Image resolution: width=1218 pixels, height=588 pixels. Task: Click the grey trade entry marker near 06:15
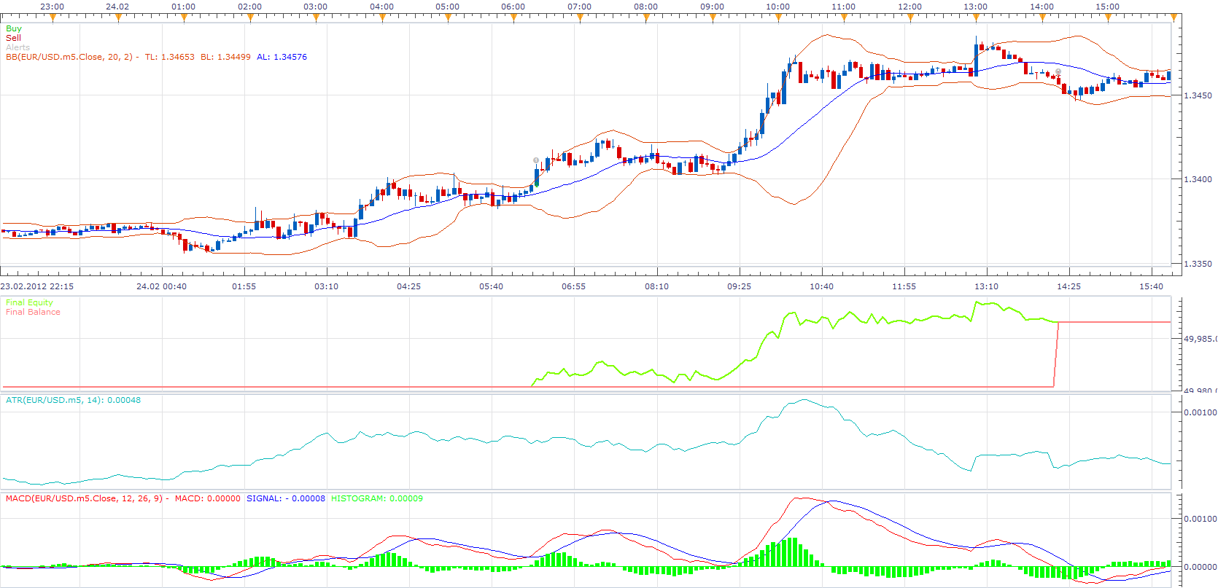click(536, 160)
